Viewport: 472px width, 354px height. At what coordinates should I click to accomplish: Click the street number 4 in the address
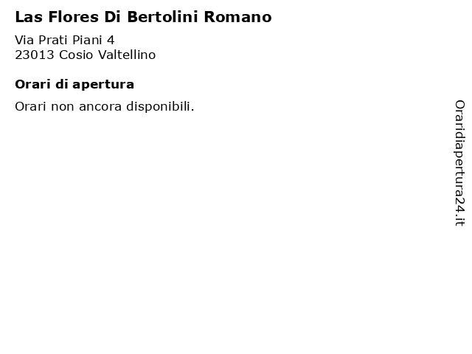111,40
